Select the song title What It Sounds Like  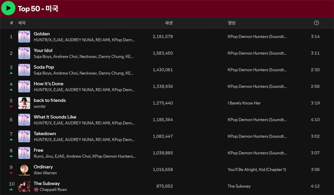[x=55, y=117]
